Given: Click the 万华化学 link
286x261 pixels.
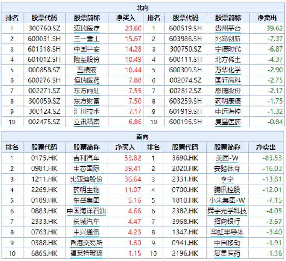Looking at the screenshot, I should tap(228, 70).
